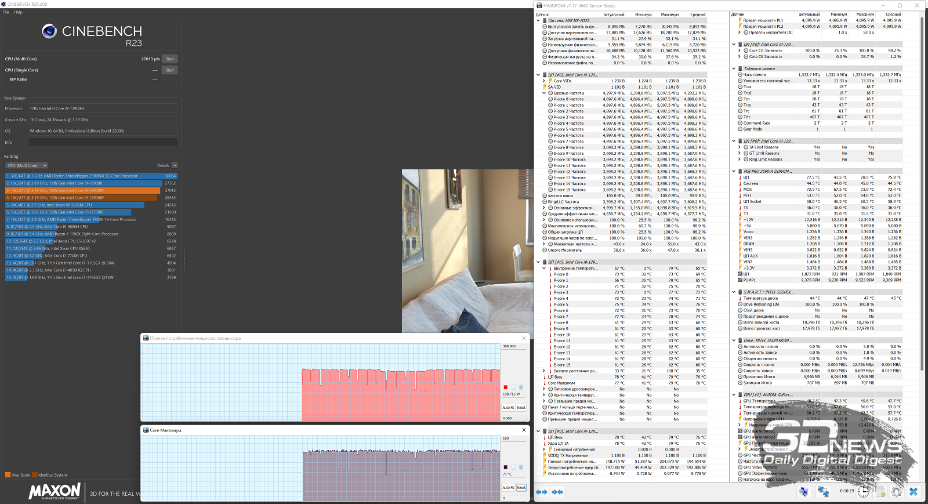Click the Максимум column header in left sensor panel
The width and height of the screenshot is (928, 504).
coord(669,14)
